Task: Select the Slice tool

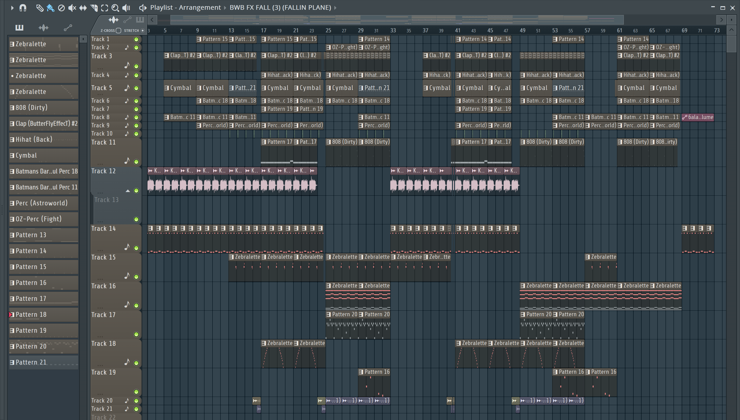Action: (x=94, y=8)
